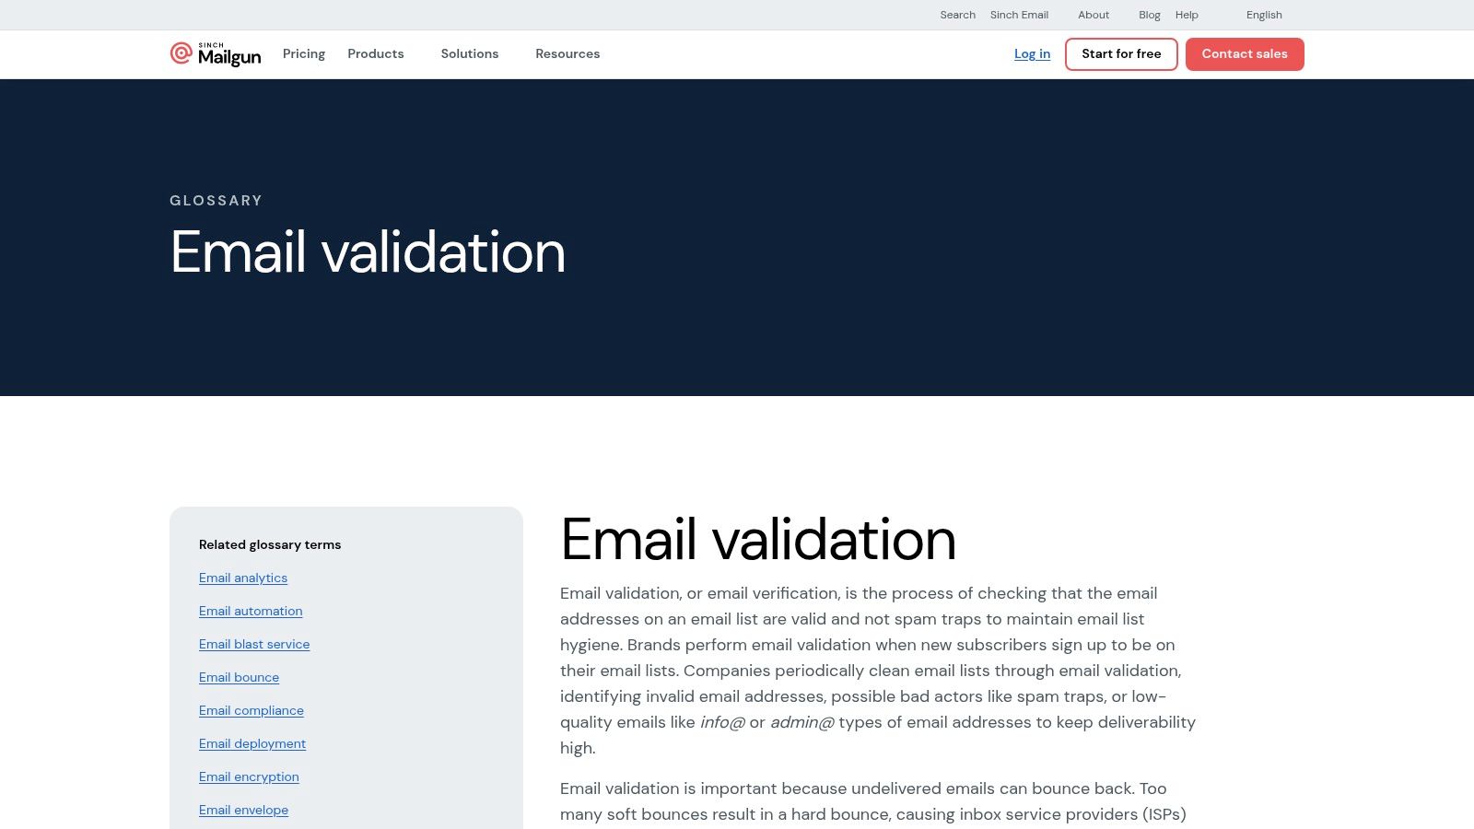Change language from English
The height and width of the screenshot is (829, 1474).
coord(1264,15)
